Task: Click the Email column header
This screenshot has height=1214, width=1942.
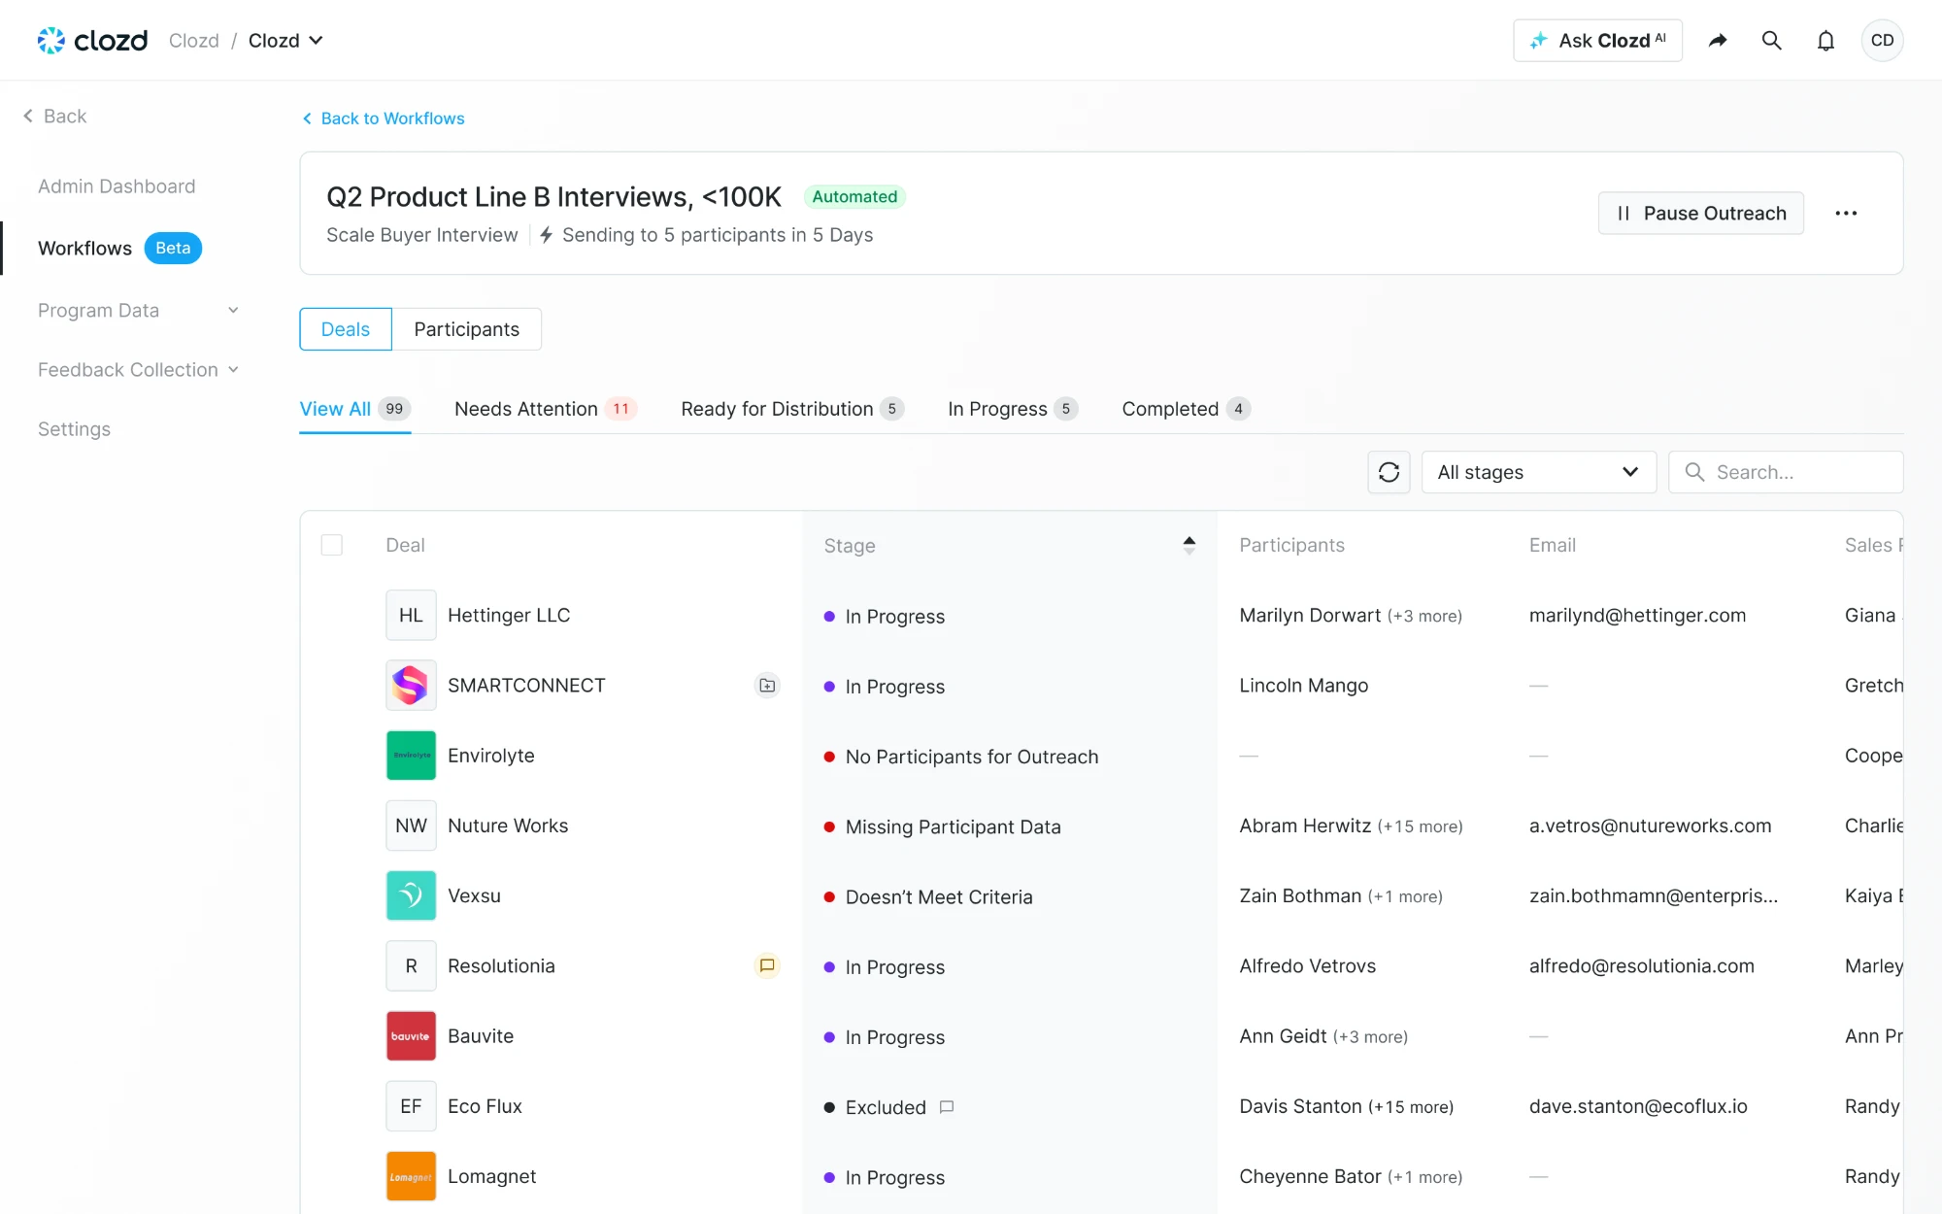Action: (1552, 545)
